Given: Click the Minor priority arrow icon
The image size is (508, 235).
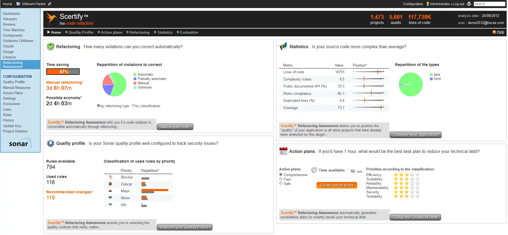Looking at the screenshot, I should coord(110,198).
